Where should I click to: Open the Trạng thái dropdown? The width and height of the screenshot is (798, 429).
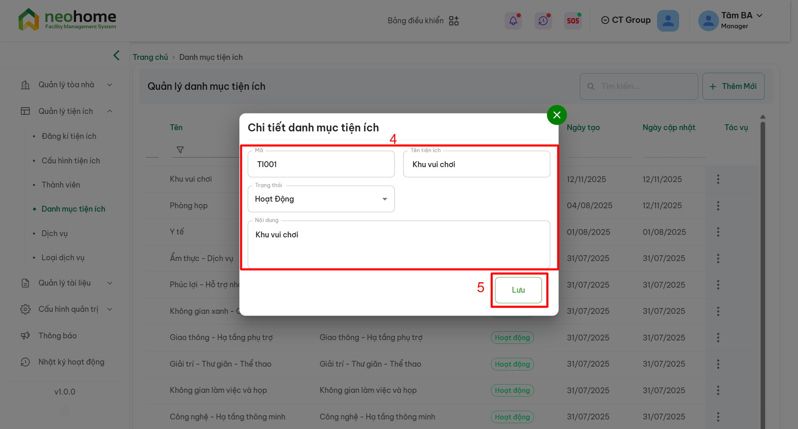click(321, 199)
